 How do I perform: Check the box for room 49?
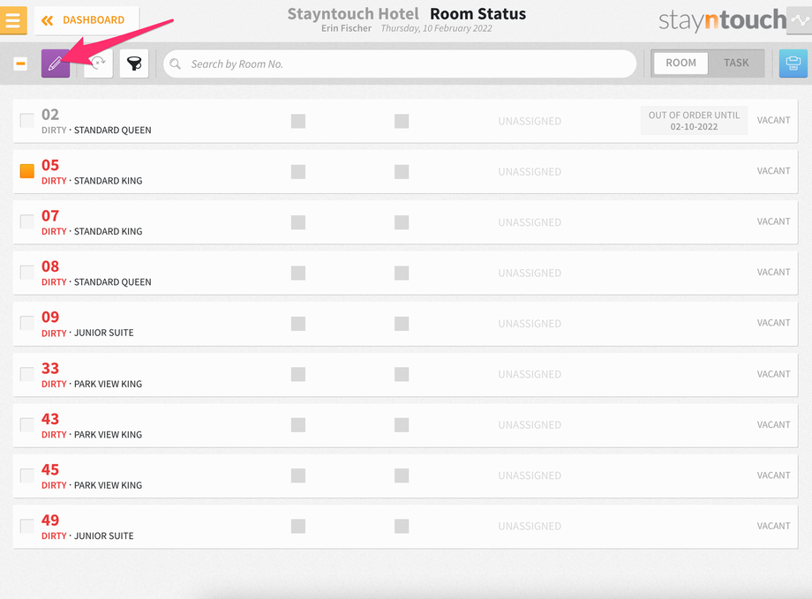[27, 526]
